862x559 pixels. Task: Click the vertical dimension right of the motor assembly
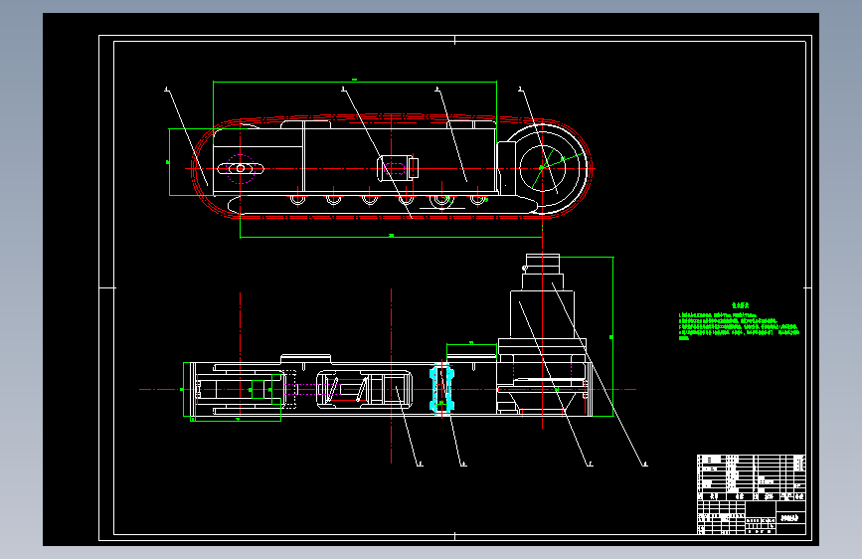[612, 336]
